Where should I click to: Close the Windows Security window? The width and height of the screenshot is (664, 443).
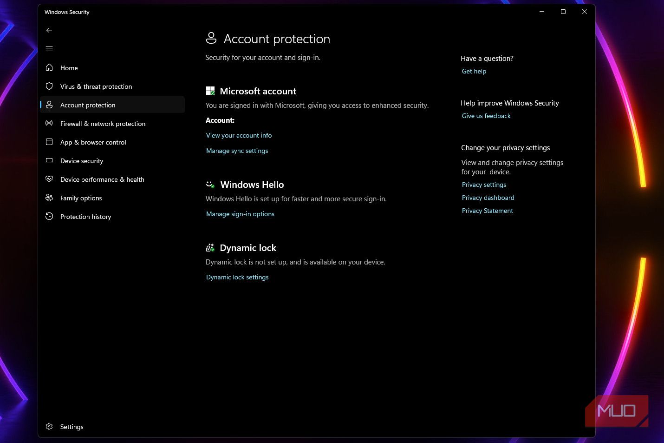click(x=585, y=12)
